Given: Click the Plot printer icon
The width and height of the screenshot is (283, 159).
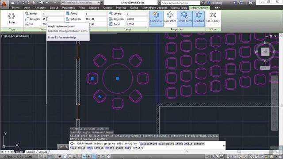Looking at the screenshot, I should (x=42, y=3).
